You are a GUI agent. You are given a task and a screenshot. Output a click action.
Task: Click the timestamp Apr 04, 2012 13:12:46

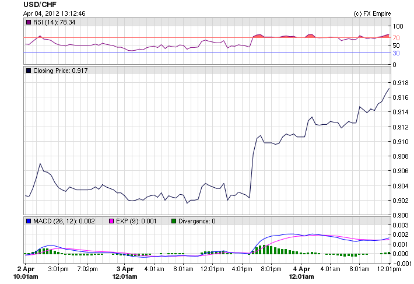point(54,13)
